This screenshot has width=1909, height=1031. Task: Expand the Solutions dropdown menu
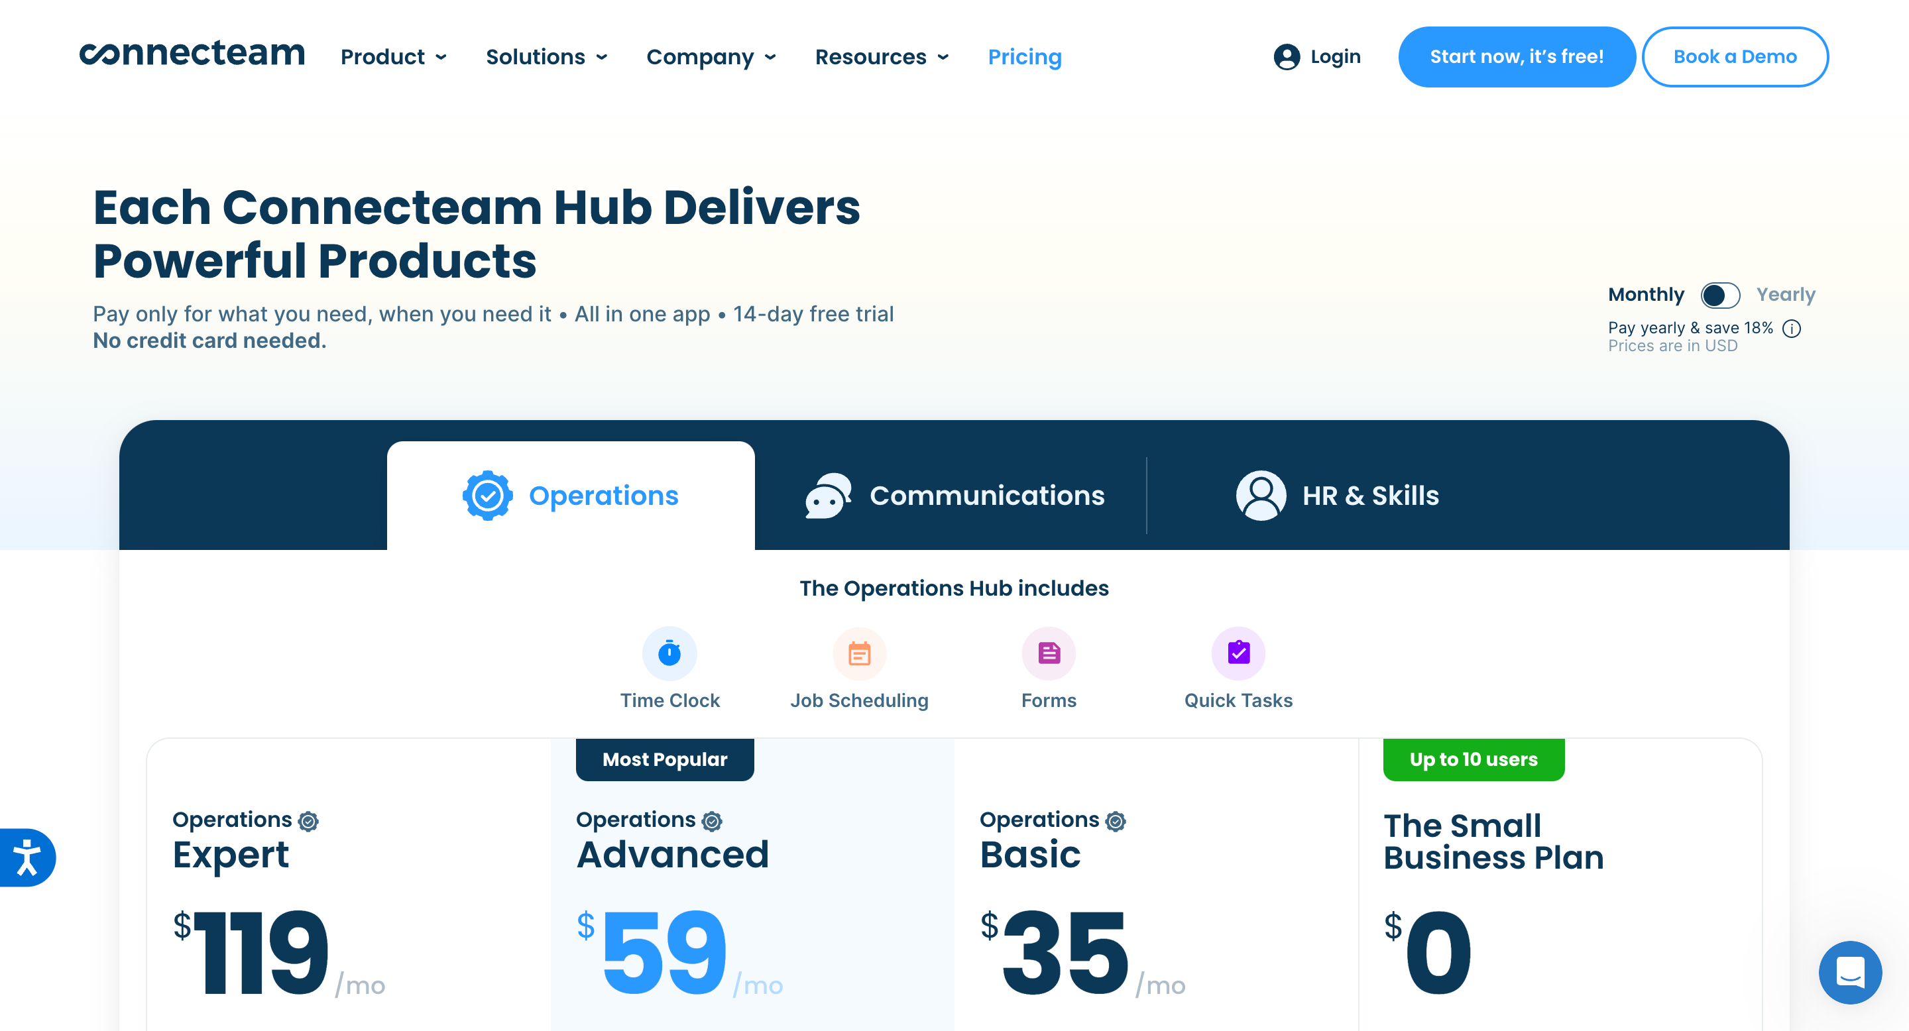tap(547, 57)
